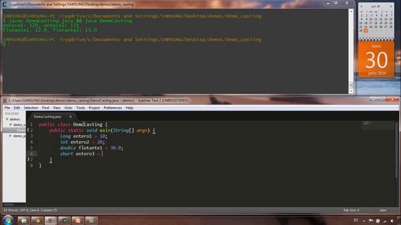Maximize the Cygwin terminal window

[336, 3]
